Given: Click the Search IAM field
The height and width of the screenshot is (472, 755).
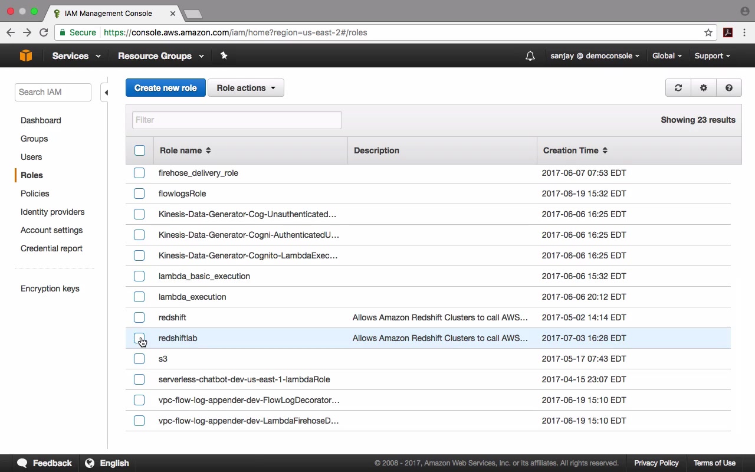Looking at the screenshot, I should click(x=53, y=92).
